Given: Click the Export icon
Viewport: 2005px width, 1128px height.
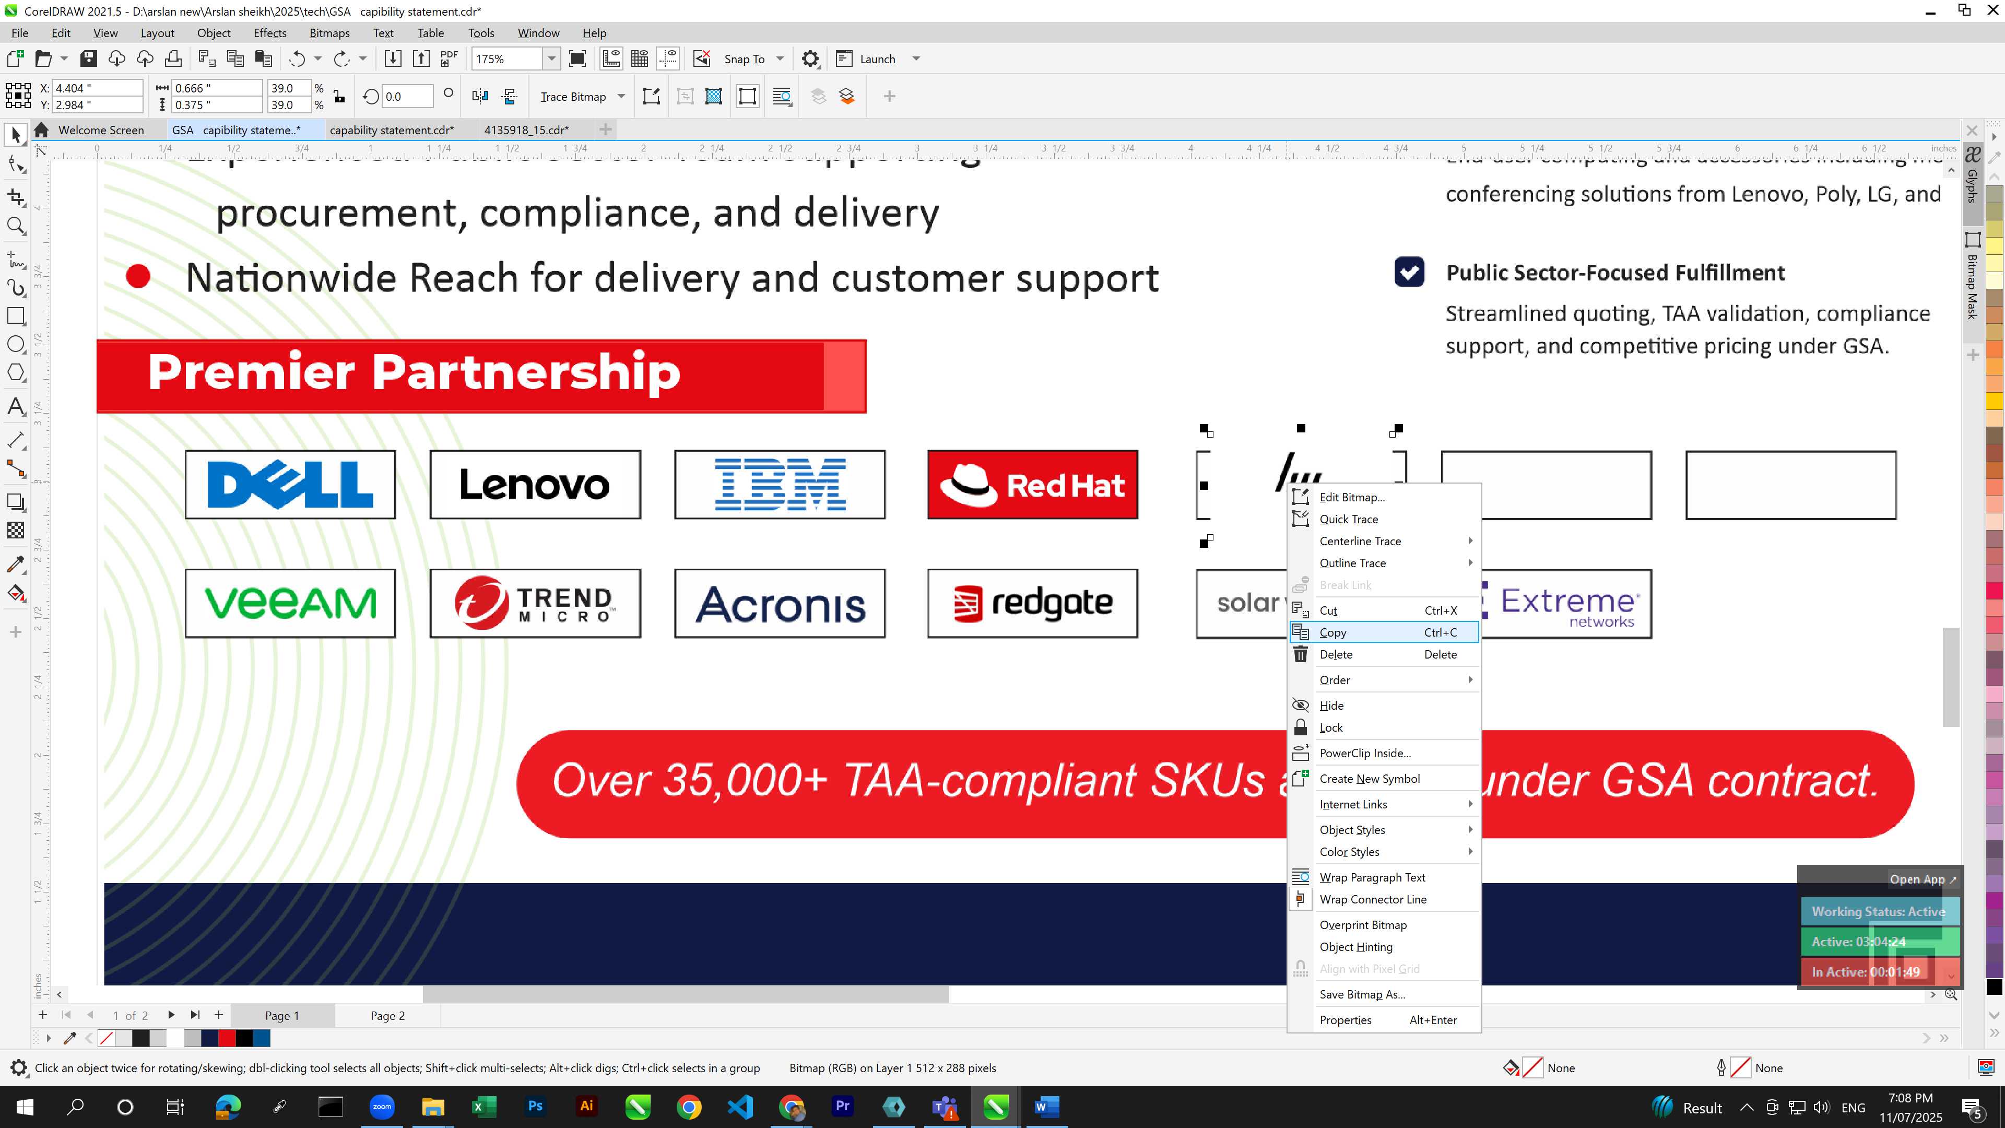Looking at the screenshot, I should click(421, 58).
